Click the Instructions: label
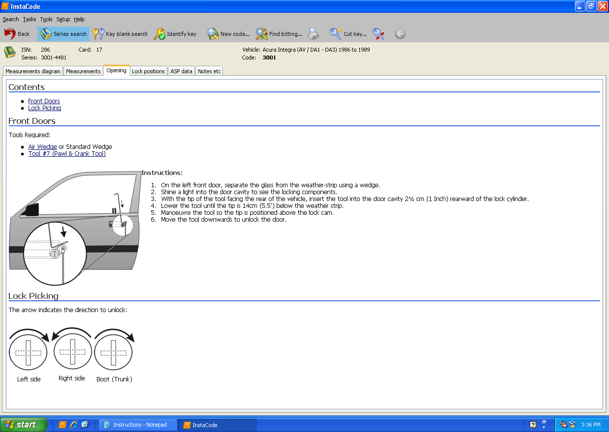Screen dimensions: 609x432 pos(162,173)
